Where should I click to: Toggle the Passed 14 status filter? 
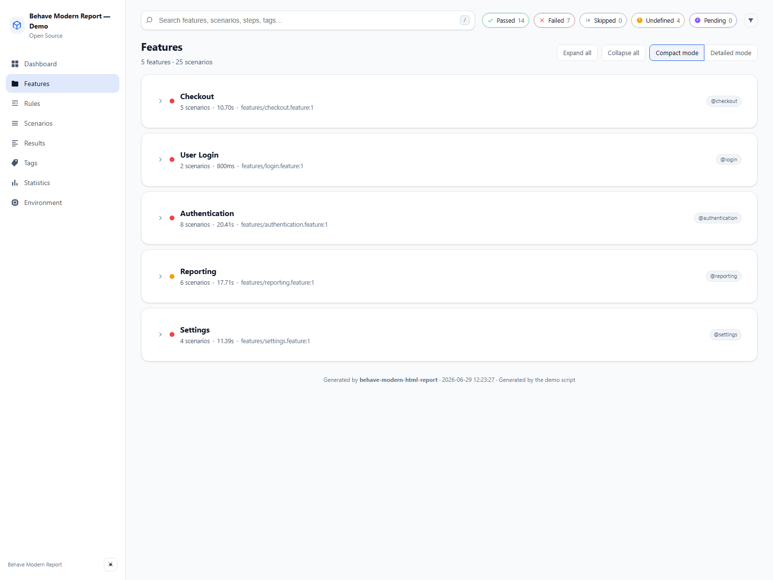click(505, 20)
